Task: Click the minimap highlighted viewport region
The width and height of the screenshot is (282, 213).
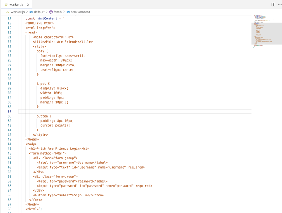Action: [x=267, y=34]
